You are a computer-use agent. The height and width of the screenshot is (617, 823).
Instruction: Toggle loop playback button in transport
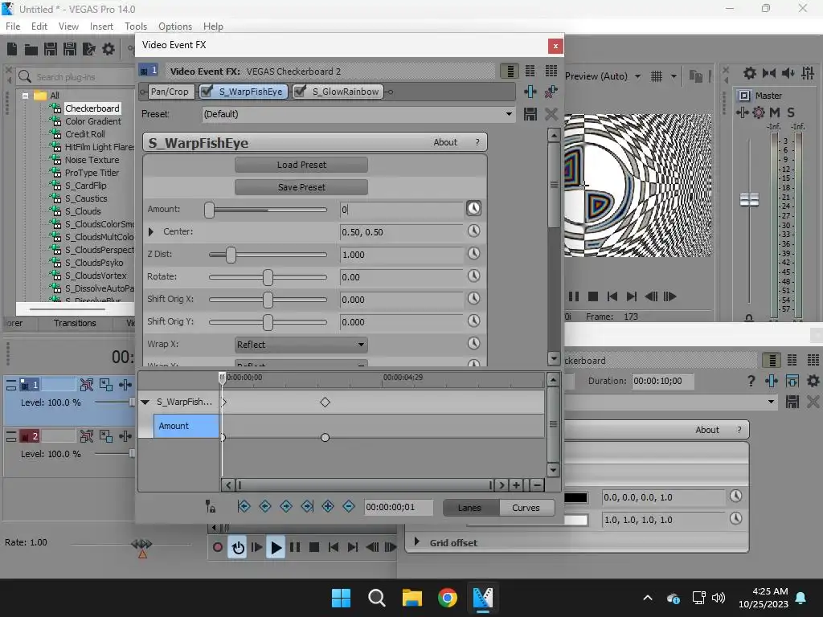[238, 548]
